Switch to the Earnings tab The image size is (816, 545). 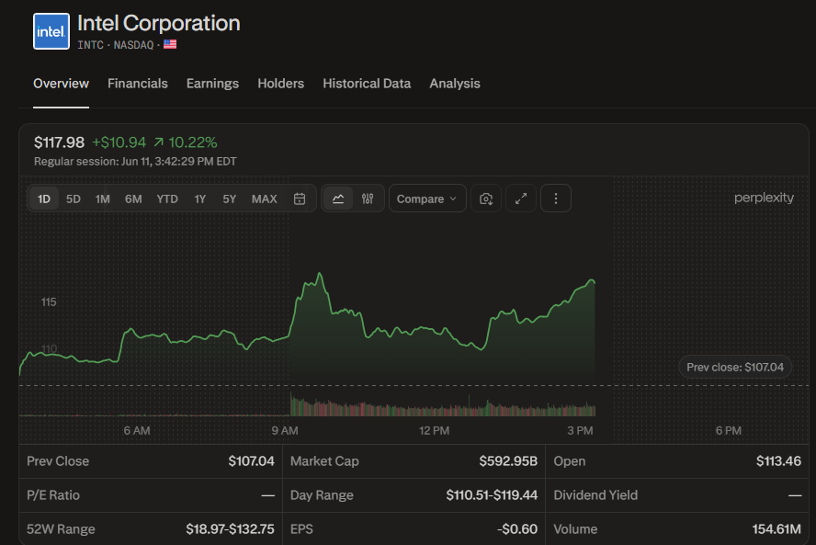(212, 84)
